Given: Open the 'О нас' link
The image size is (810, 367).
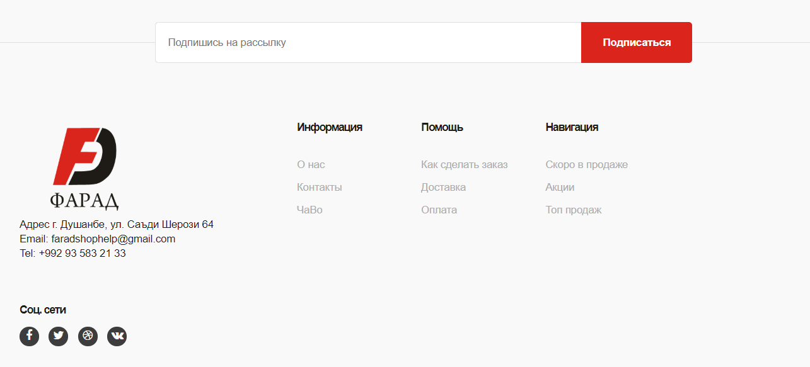Looking at the screenshot, I should pos(311,165).
